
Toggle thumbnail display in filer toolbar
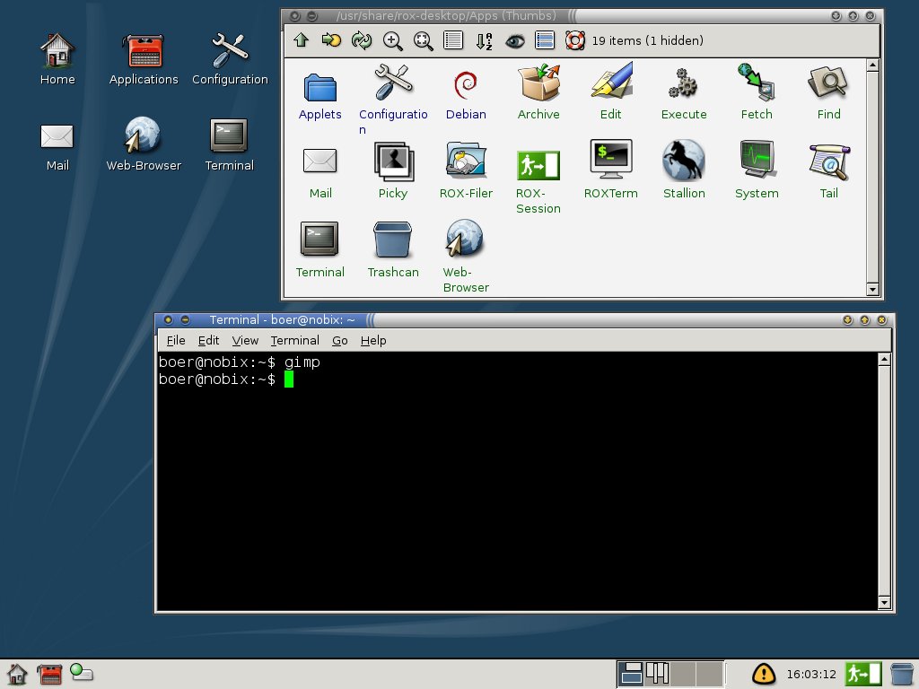coord(544,40)
